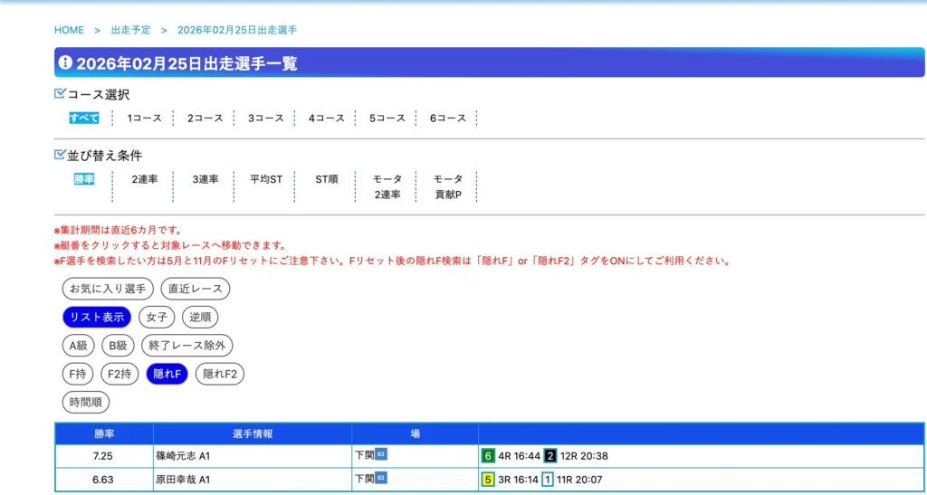The height and width of the screenshot is (495, 927).
Task: Sort by 2連率
Action: point(145,179)
